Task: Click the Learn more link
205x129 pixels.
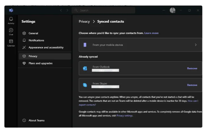Action: coord(151,33)
